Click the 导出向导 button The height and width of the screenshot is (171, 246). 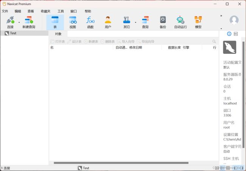[146, 41]
